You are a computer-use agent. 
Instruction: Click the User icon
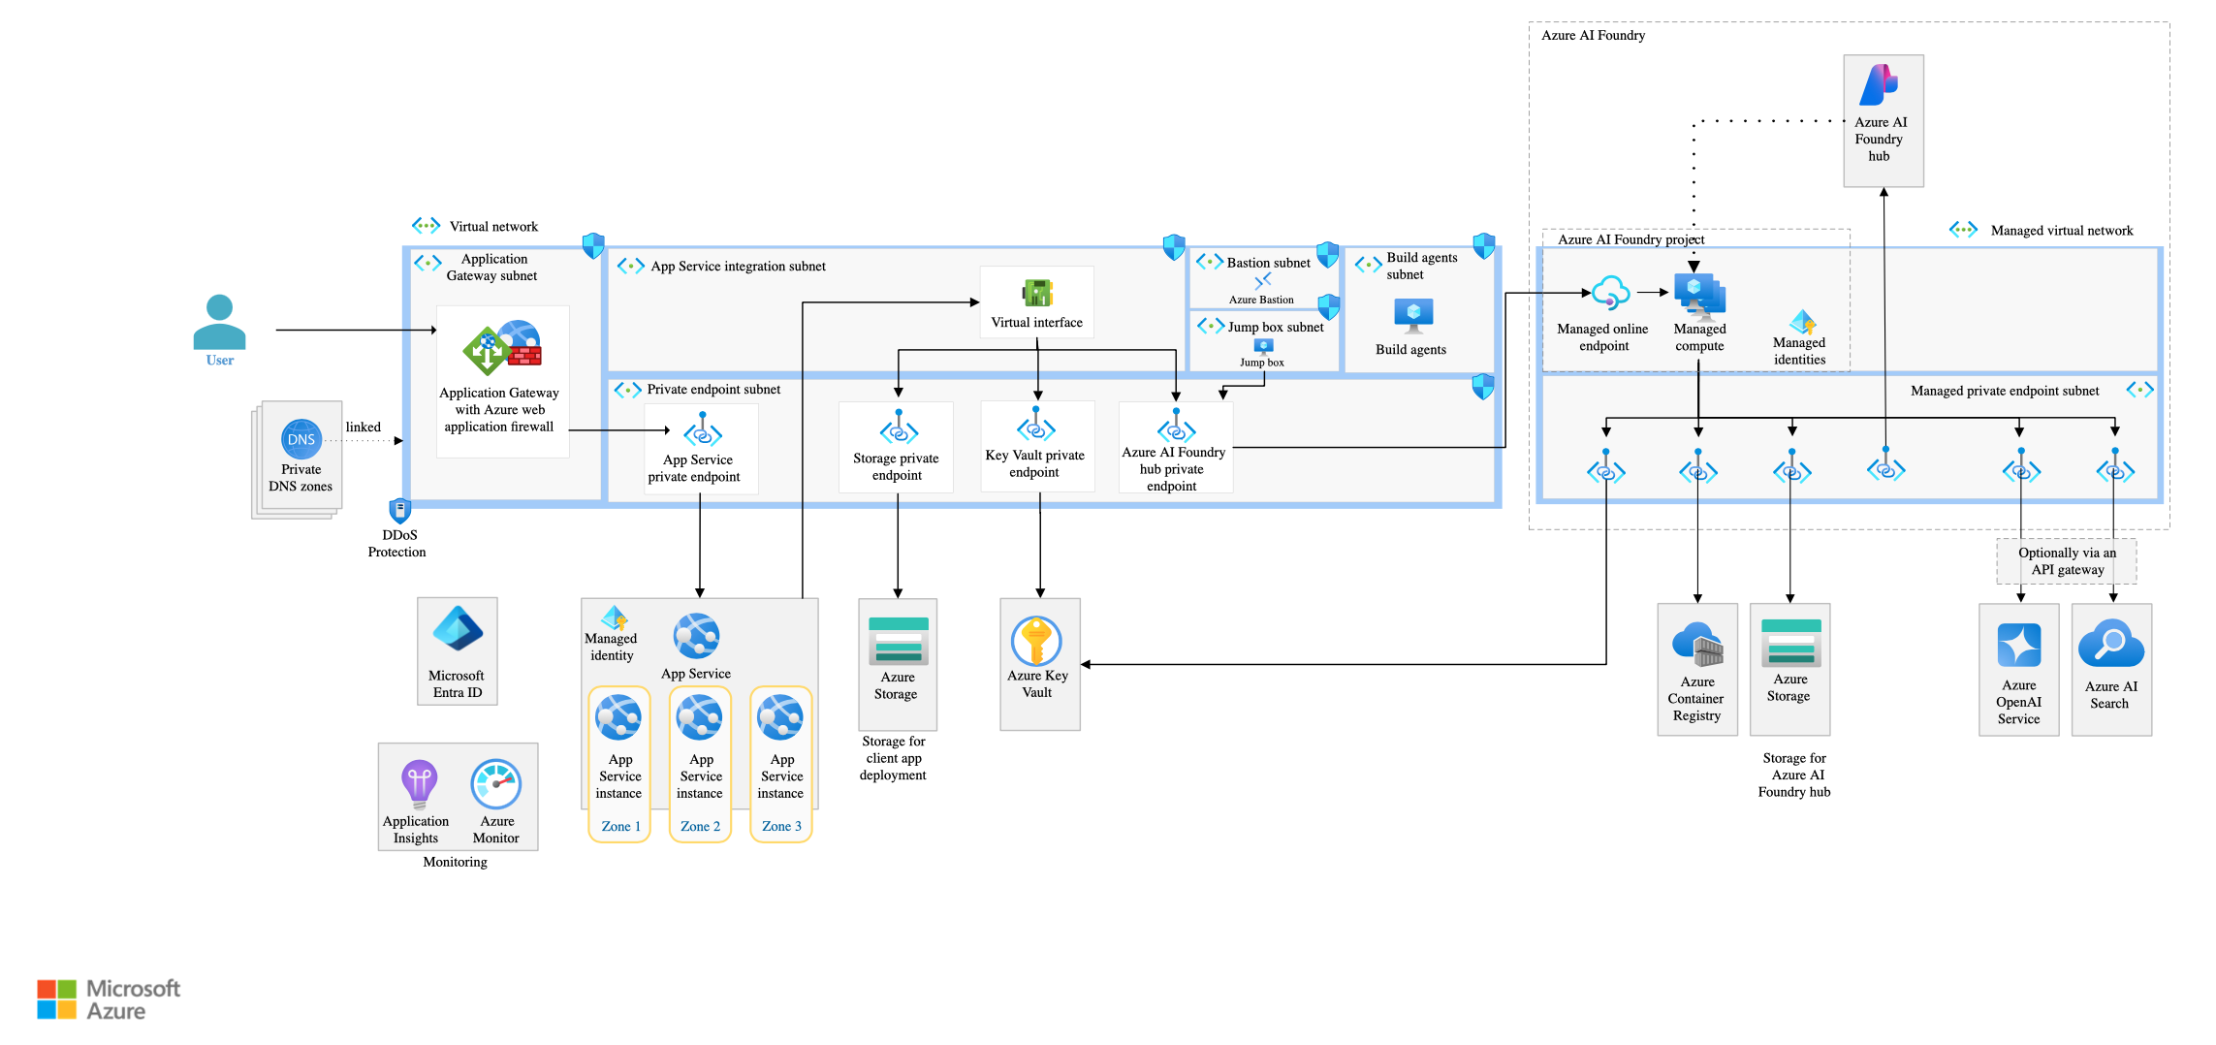click(219, 322)
